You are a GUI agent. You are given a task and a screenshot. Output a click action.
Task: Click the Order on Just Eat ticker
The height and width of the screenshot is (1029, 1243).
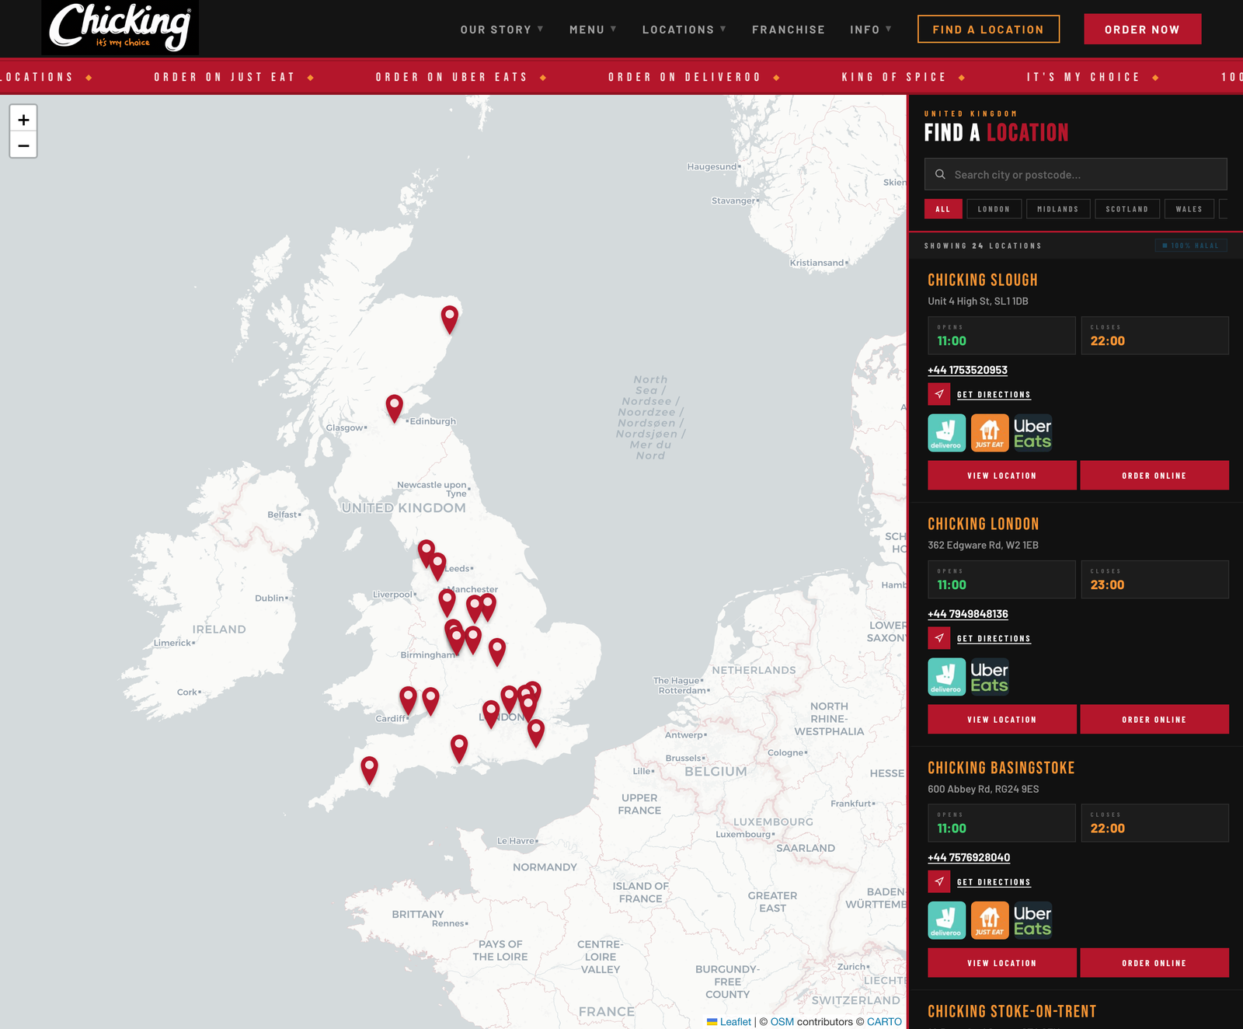click(225, 77)
